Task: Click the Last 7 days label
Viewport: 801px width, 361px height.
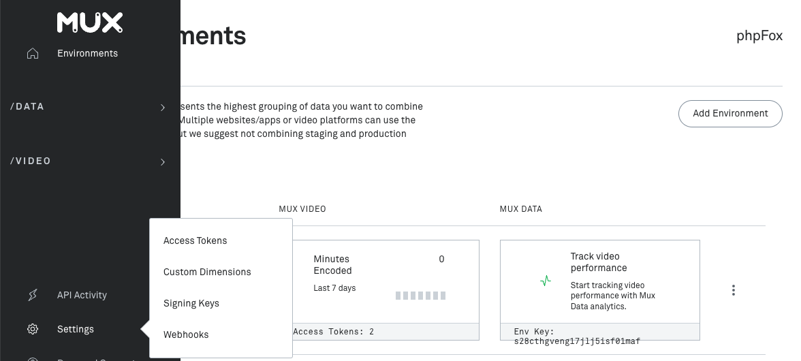Action: pos(334,288)
